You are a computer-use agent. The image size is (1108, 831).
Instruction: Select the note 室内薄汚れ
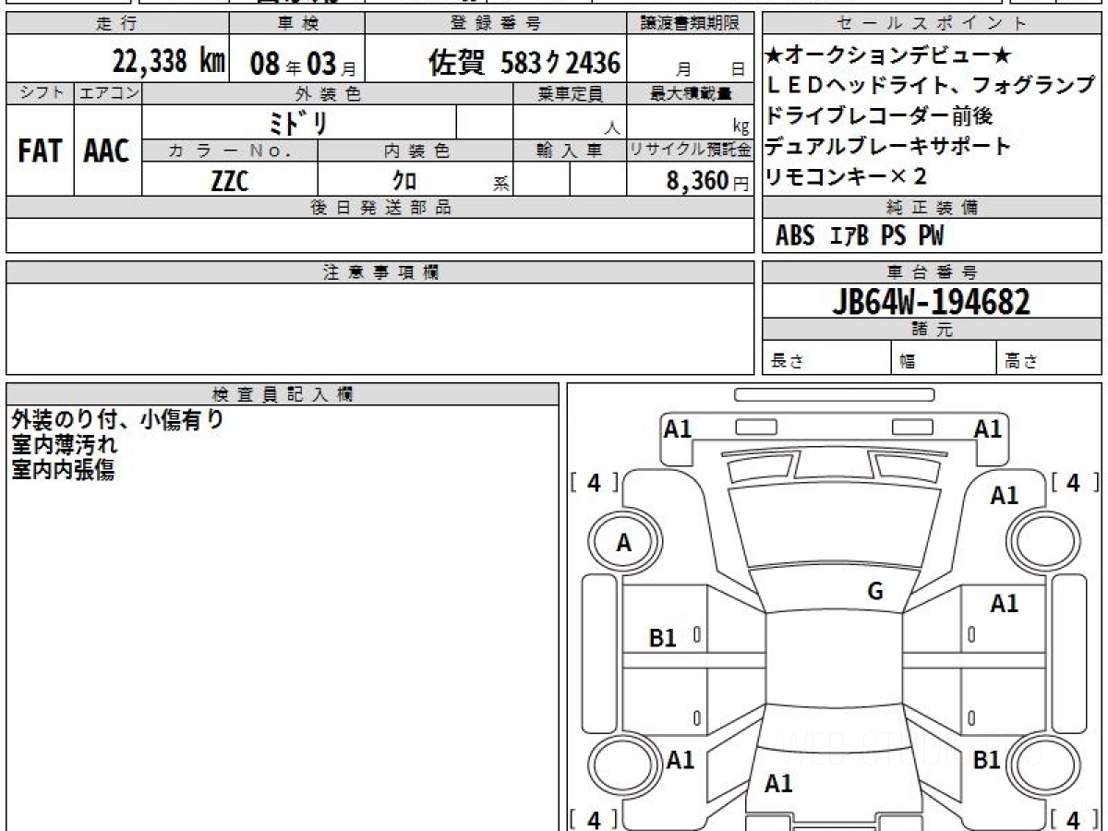tap(64, 445)
